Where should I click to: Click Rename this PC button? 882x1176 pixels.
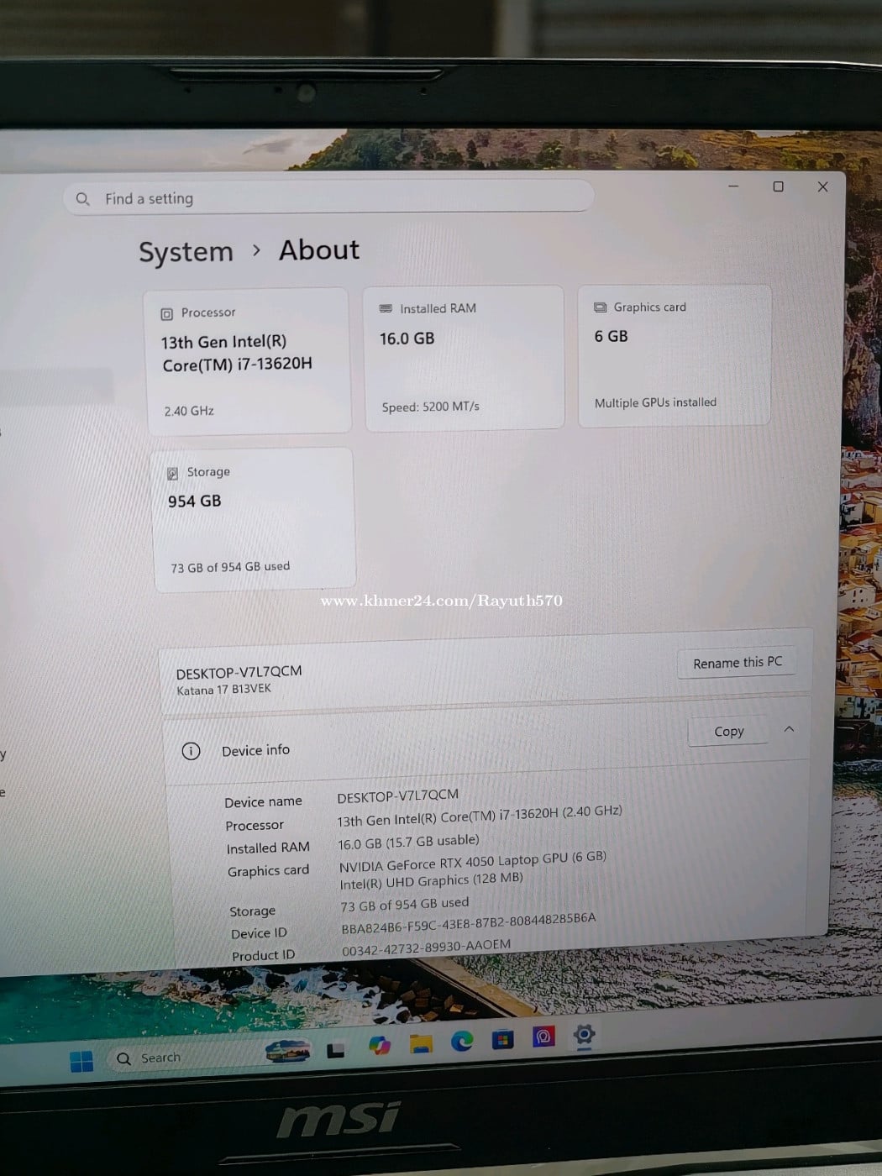737,663
